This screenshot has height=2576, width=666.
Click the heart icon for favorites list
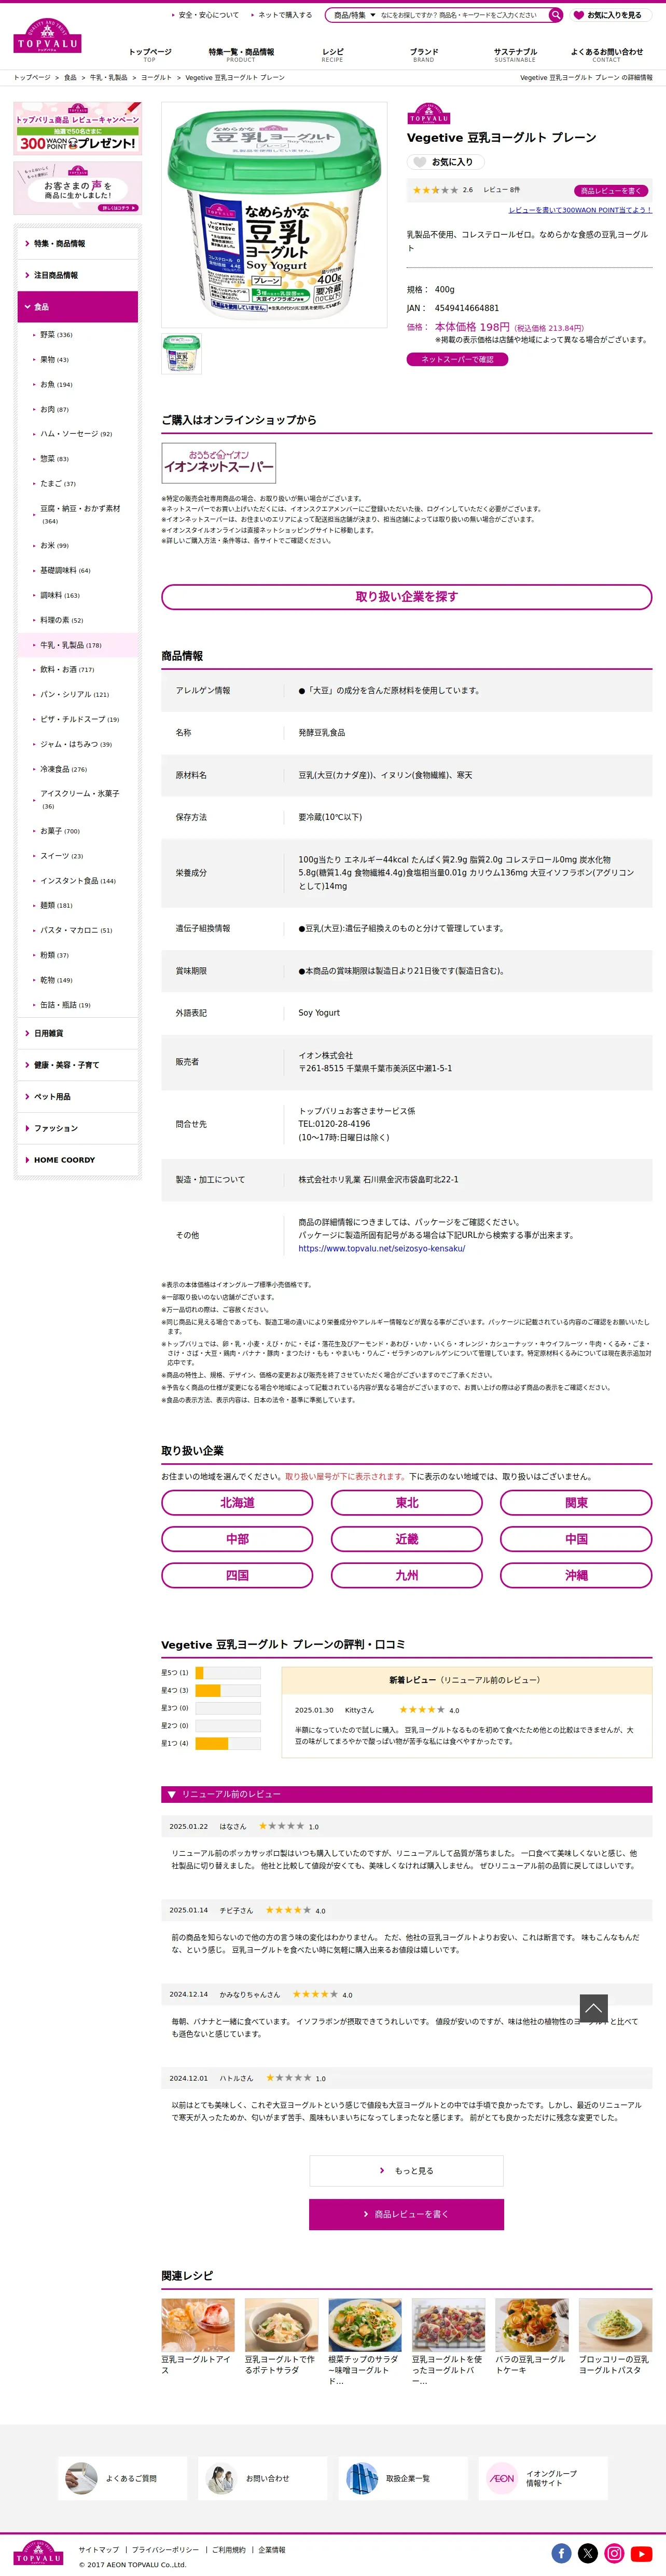coord(578,15)
